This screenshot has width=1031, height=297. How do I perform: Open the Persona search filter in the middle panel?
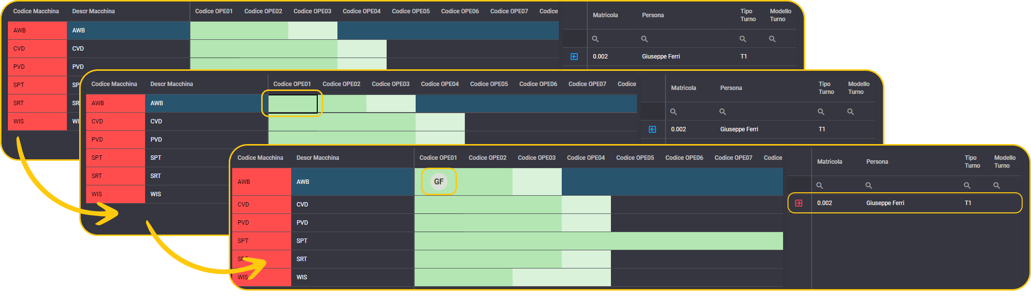(723, 112)
